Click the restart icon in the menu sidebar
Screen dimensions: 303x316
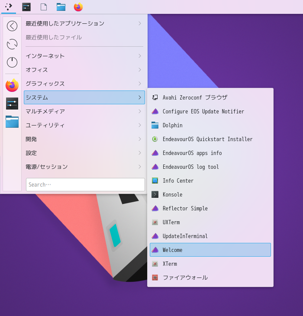(x=12, y=44)
